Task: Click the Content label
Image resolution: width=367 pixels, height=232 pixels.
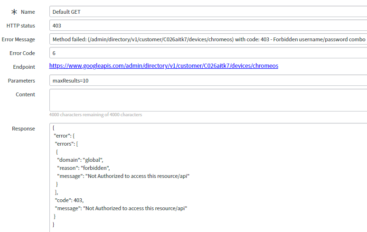Action: pos(25,94)
